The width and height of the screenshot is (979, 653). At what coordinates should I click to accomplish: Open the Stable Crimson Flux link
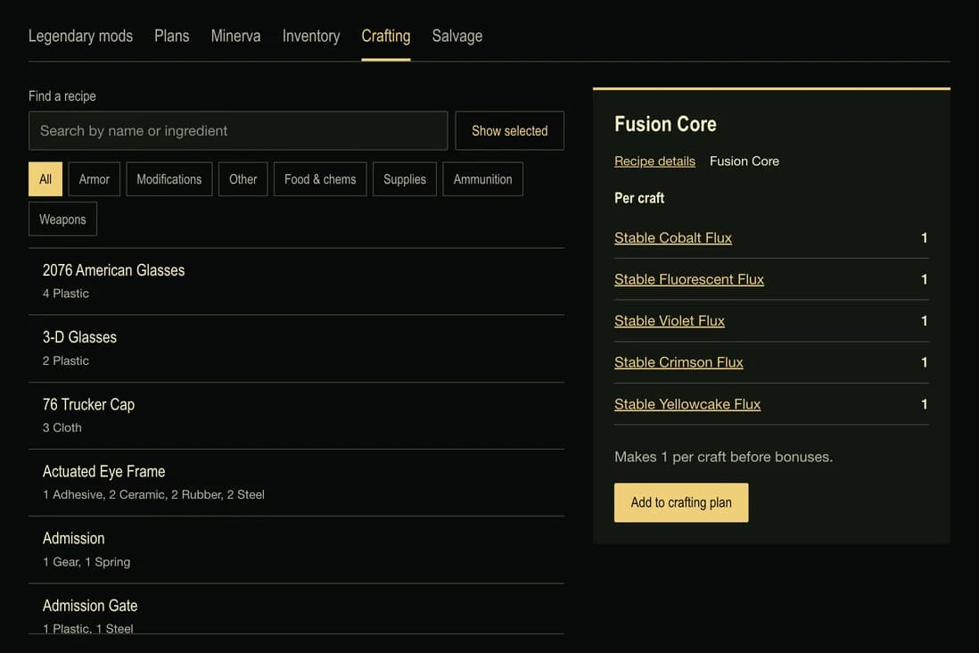[x=678, y=362]
